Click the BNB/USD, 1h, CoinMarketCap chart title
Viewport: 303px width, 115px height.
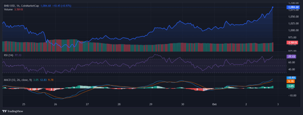(x=21, y=6)
